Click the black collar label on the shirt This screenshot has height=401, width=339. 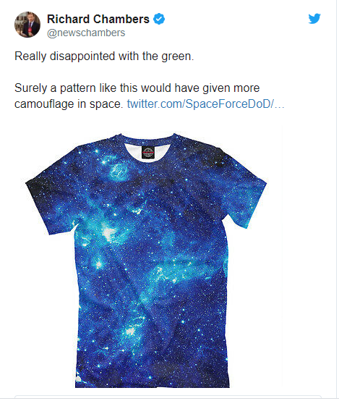[x=148, y=152]
